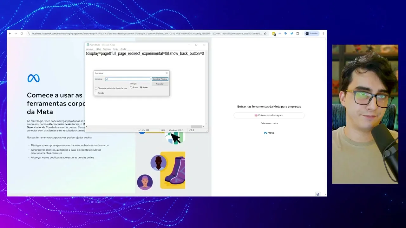This screenshot has width=406, height=228.
Task: Click the Notepad scroll left arrow
Action: click(x=87, y=127)
